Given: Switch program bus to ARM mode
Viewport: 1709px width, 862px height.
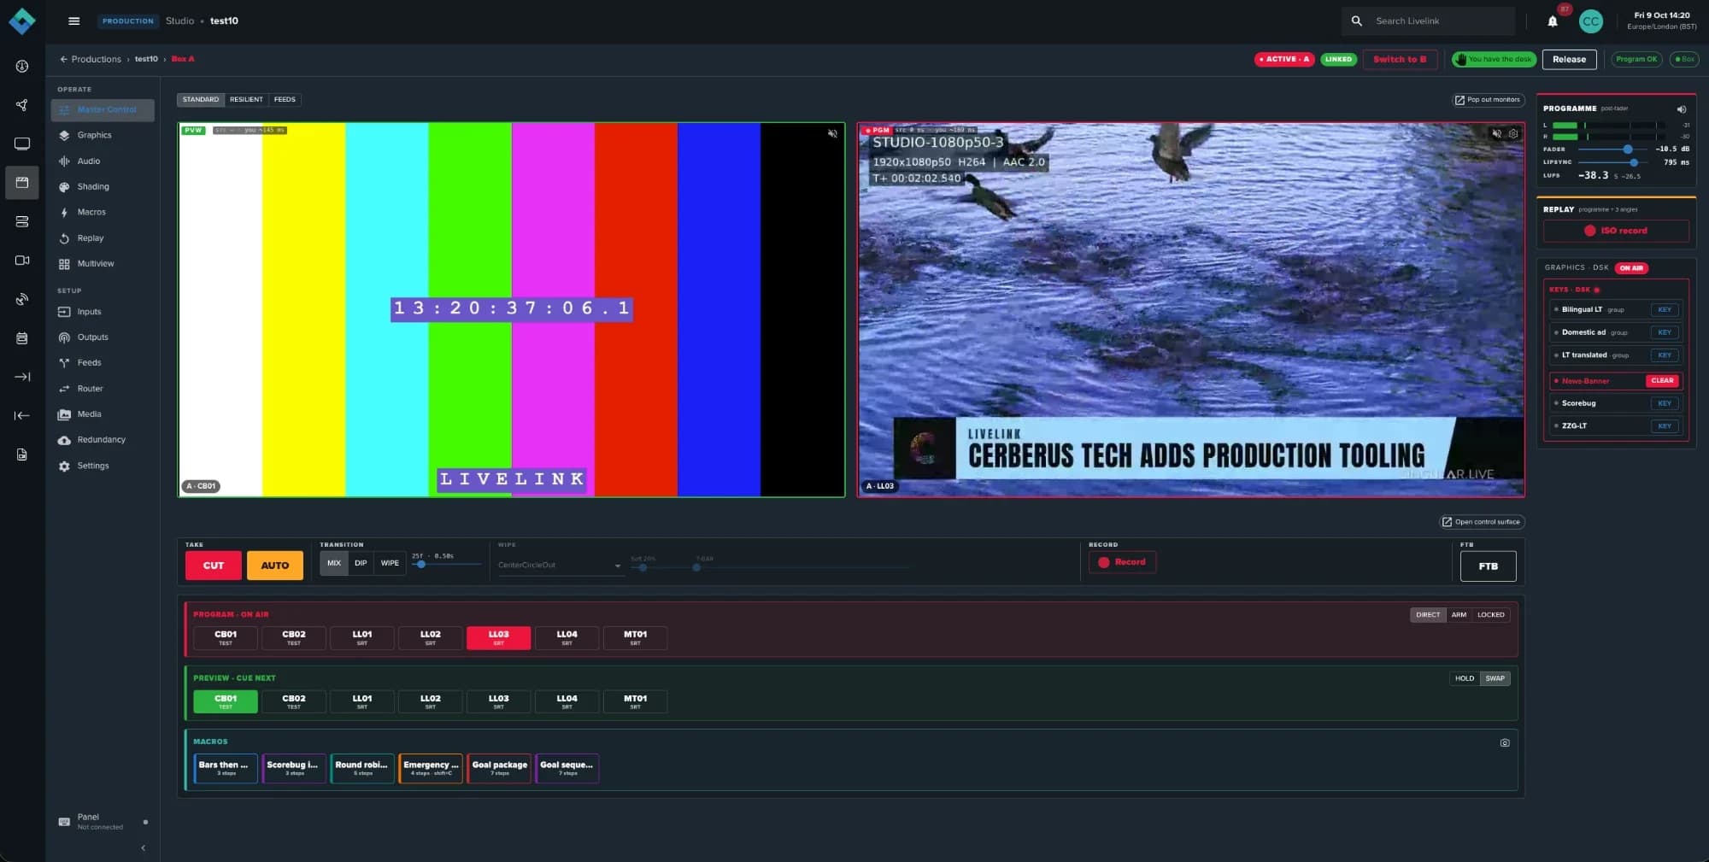Looking at the screenshot, I should pos(1459,615).
